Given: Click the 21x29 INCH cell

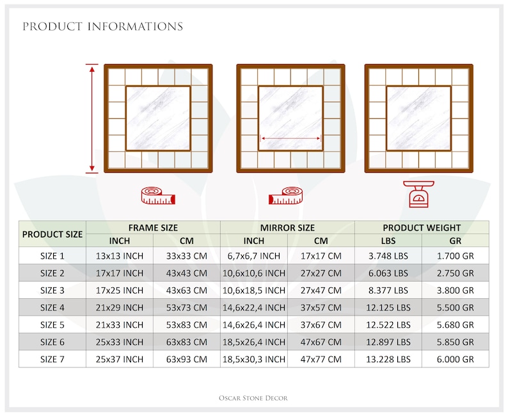Looking at the screenshot, I should tap(120, 307).
